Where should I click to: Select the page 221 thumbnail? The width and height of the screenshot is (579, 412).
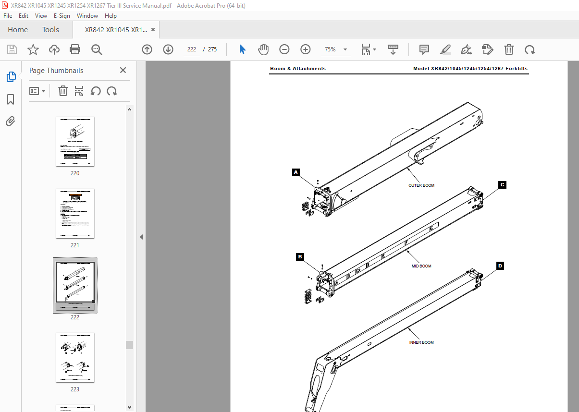75,213
